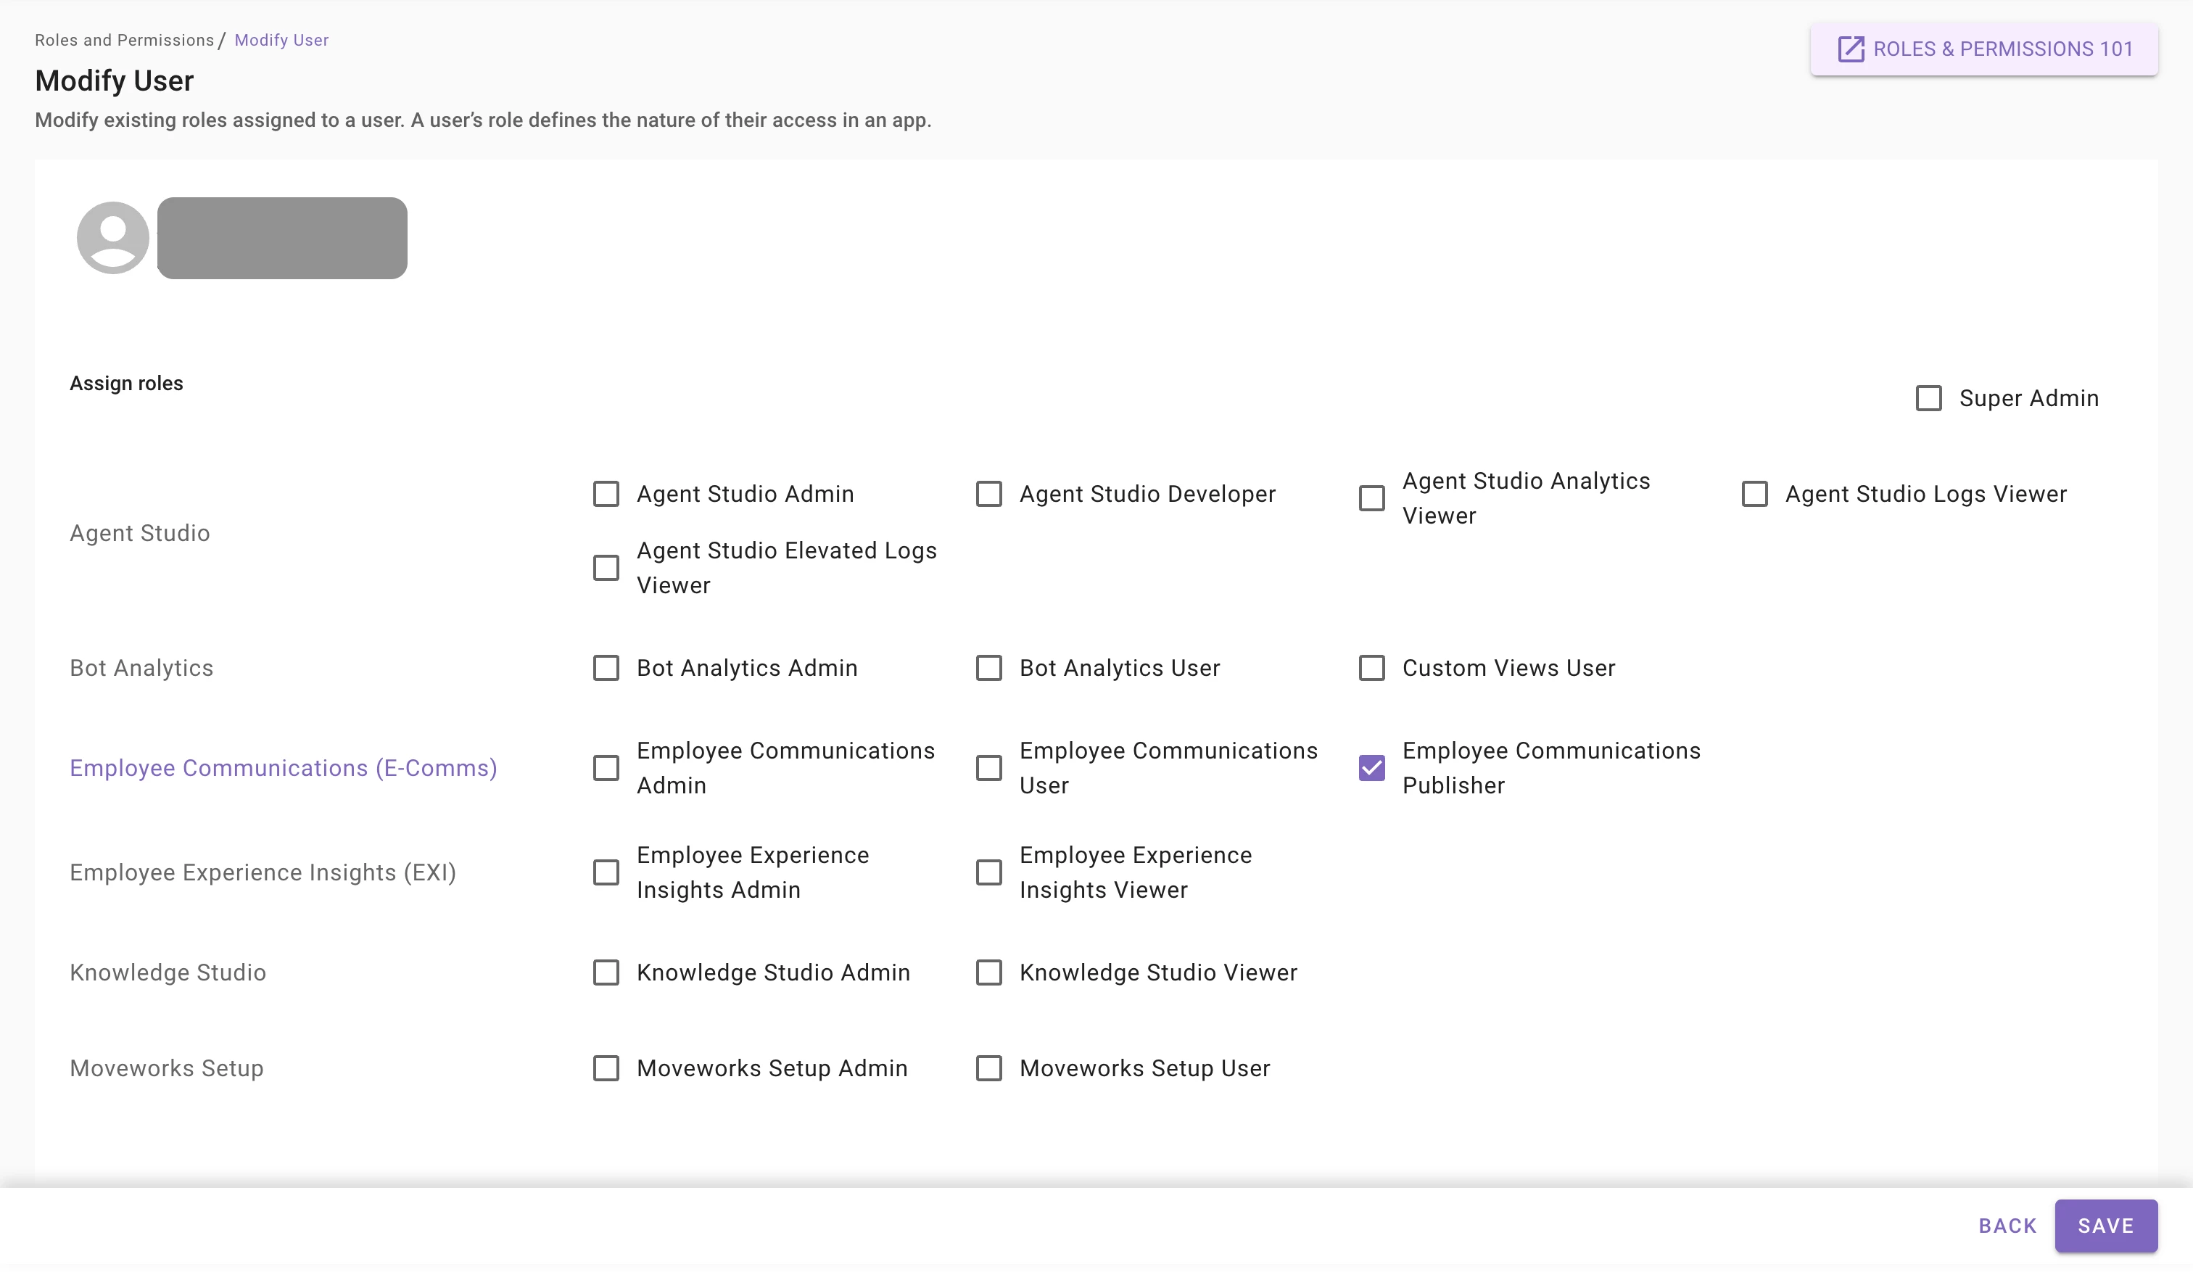Screen dimensions: 2193x1272
Task: Select Custom Views User role
Action: pyautogui.click(x=1371, y=668)
